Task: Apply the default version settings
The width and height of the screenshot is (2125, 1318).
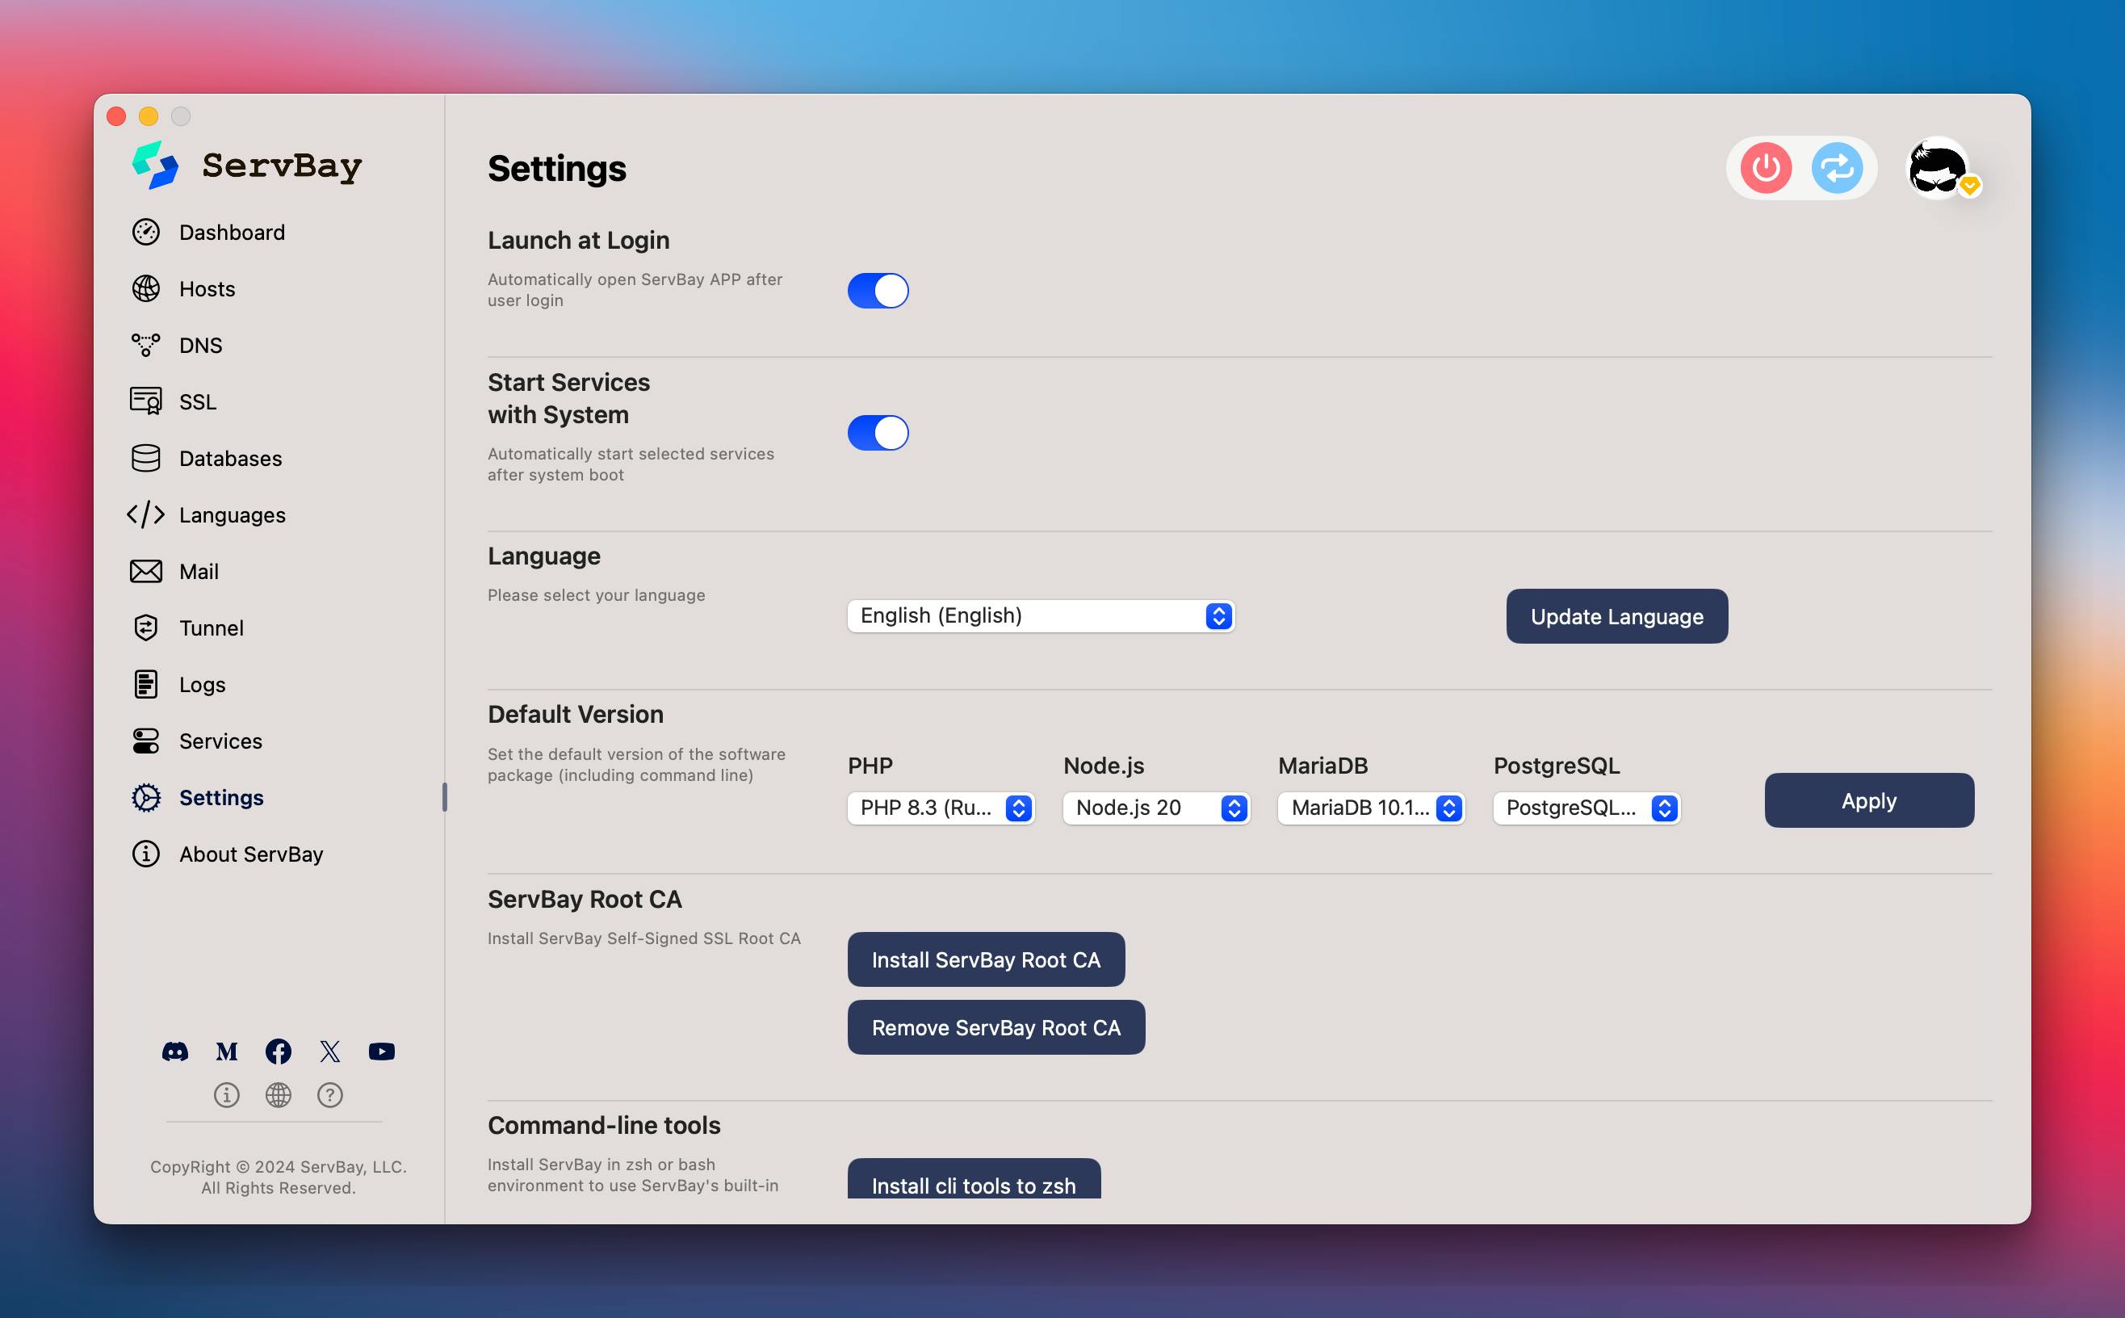Action: coord(1869,800)
